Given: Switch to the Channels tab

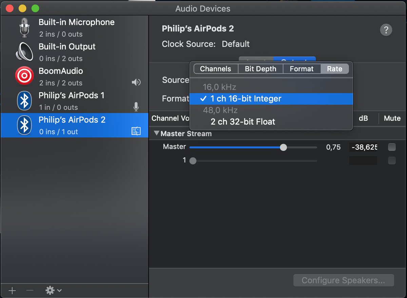Looking at the screenshot, I should pos(215,69).
